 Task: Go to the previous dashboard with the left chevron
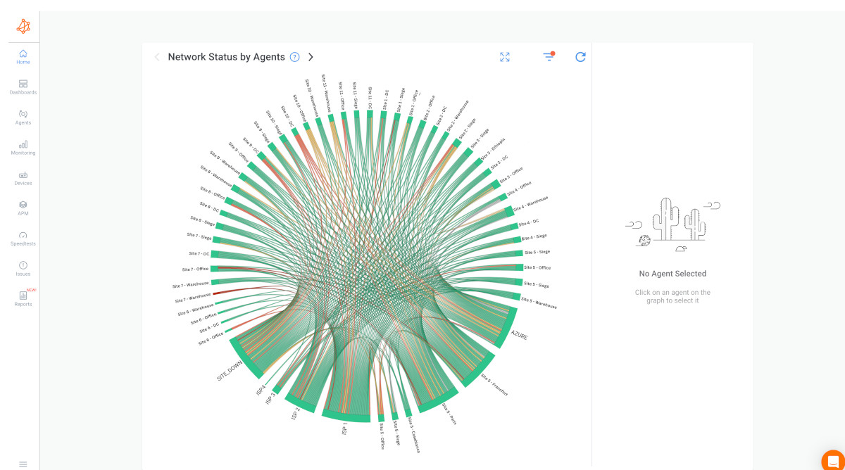tap(156, 57)
